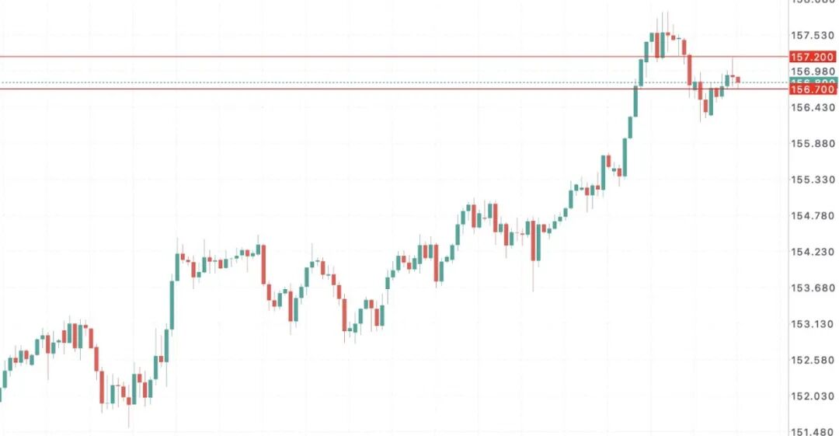The width and height of the screenshot is (839, 436).
Task: Click the 154.780 price axis label
Action: 813,216
